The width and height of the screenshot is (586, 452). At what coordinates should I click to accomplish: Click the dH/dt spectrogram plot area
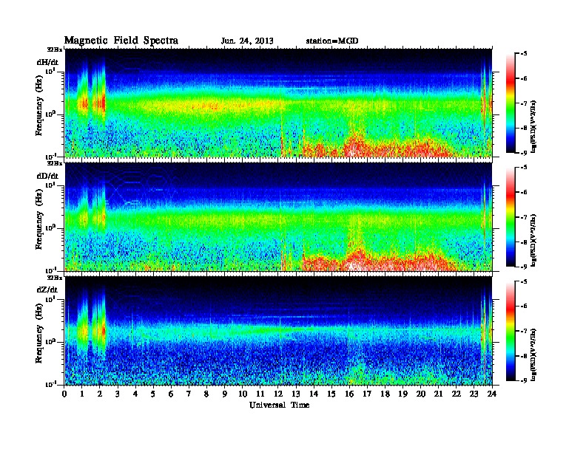[x=278, y=103]
